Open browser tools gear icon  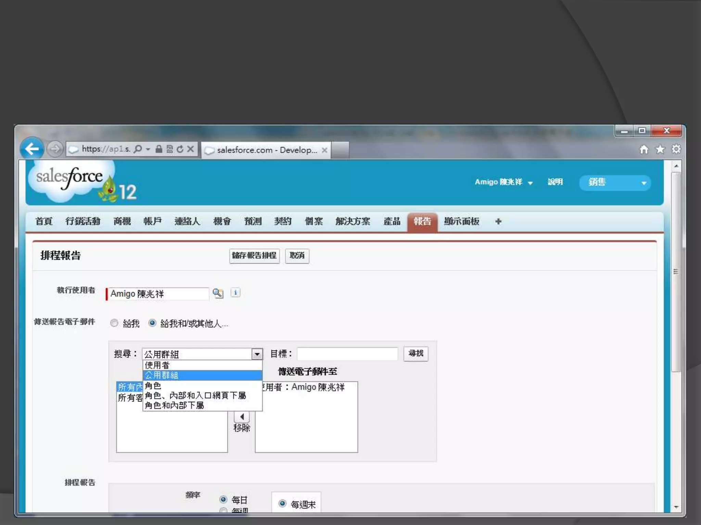(676, 149)
